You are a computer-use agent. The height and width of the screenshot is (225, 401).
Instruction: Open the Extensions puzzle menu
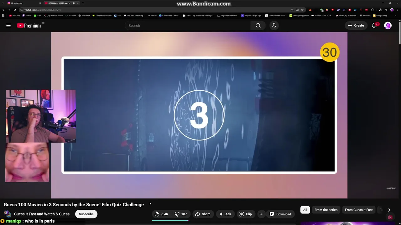(372, 10)
